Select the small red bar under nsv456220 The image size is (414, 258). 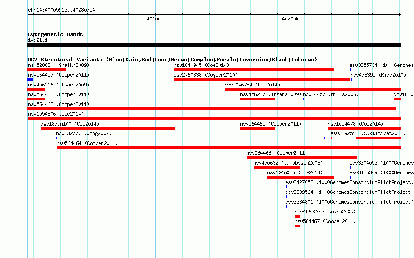(x=298, y=216)
